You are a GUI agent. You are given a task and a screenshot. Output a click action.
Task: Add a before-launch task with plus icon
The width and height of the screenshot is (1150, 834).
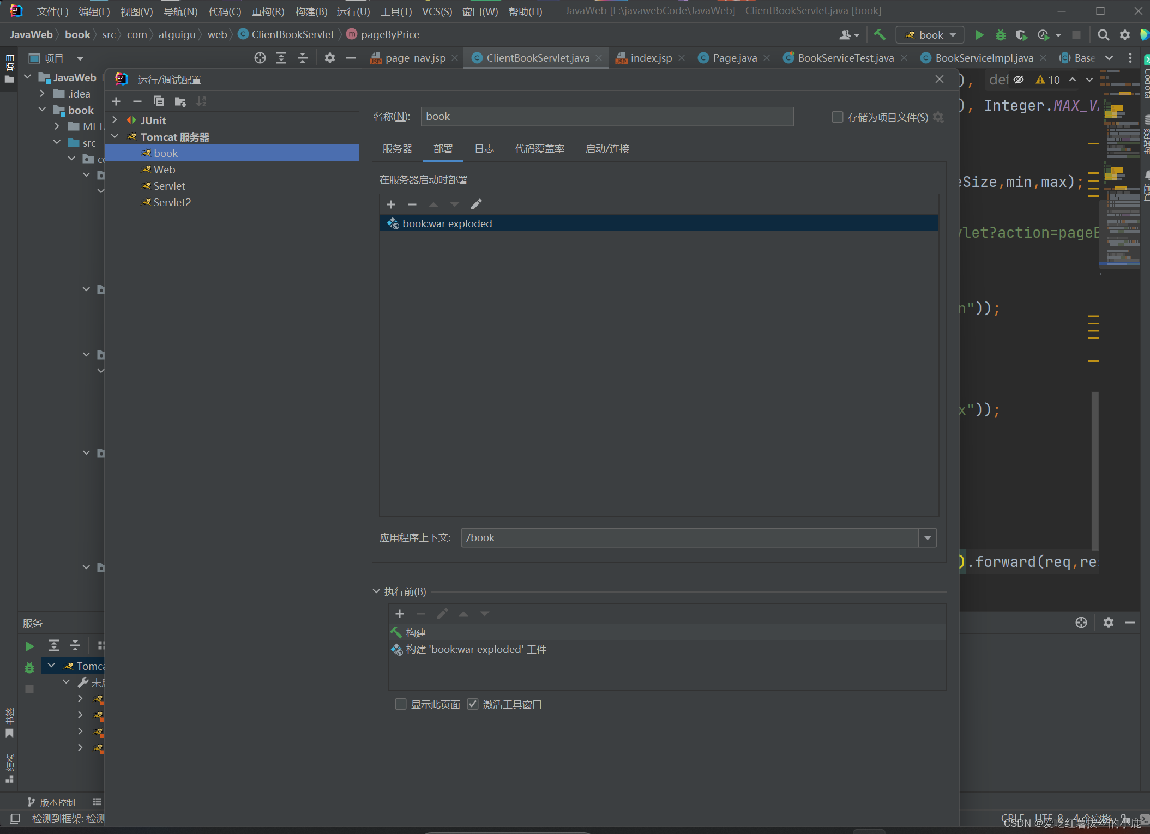[x=400, y=614]
